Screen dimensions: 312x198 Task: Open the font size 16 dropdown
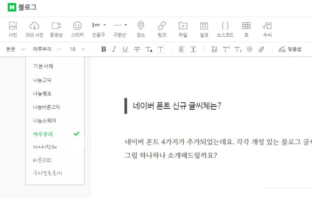point(77,49)
